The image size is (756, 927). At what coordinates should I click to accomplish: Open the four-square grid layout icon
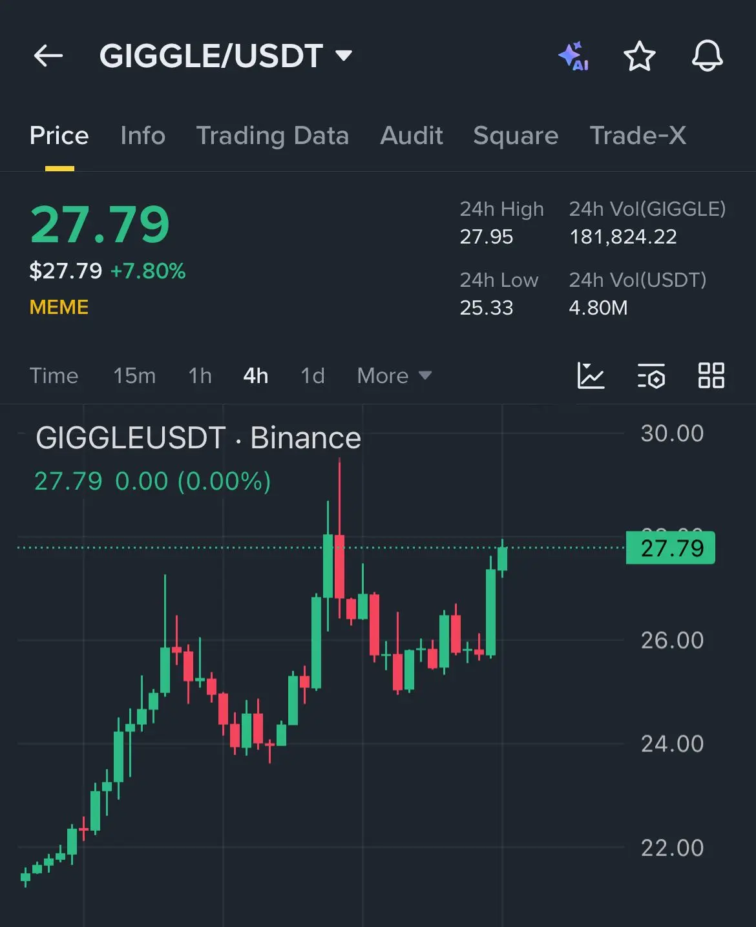point(711,375)
